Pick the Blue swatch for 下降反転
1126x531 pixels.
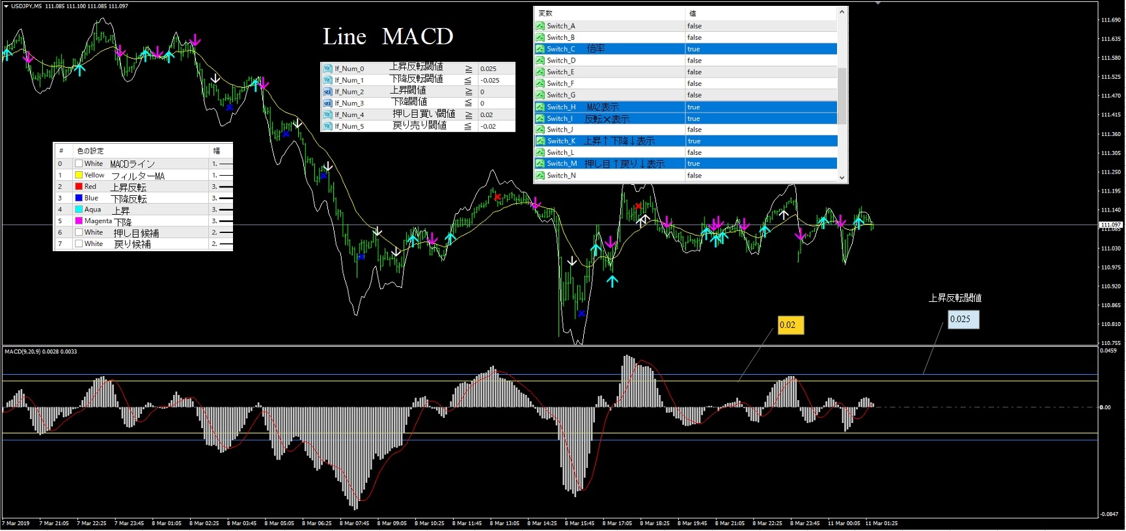click(x=79, y=198)
